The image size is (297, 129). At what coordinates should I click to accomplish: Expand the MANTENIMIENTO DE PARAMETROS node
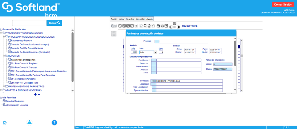[x=4, y=86]
